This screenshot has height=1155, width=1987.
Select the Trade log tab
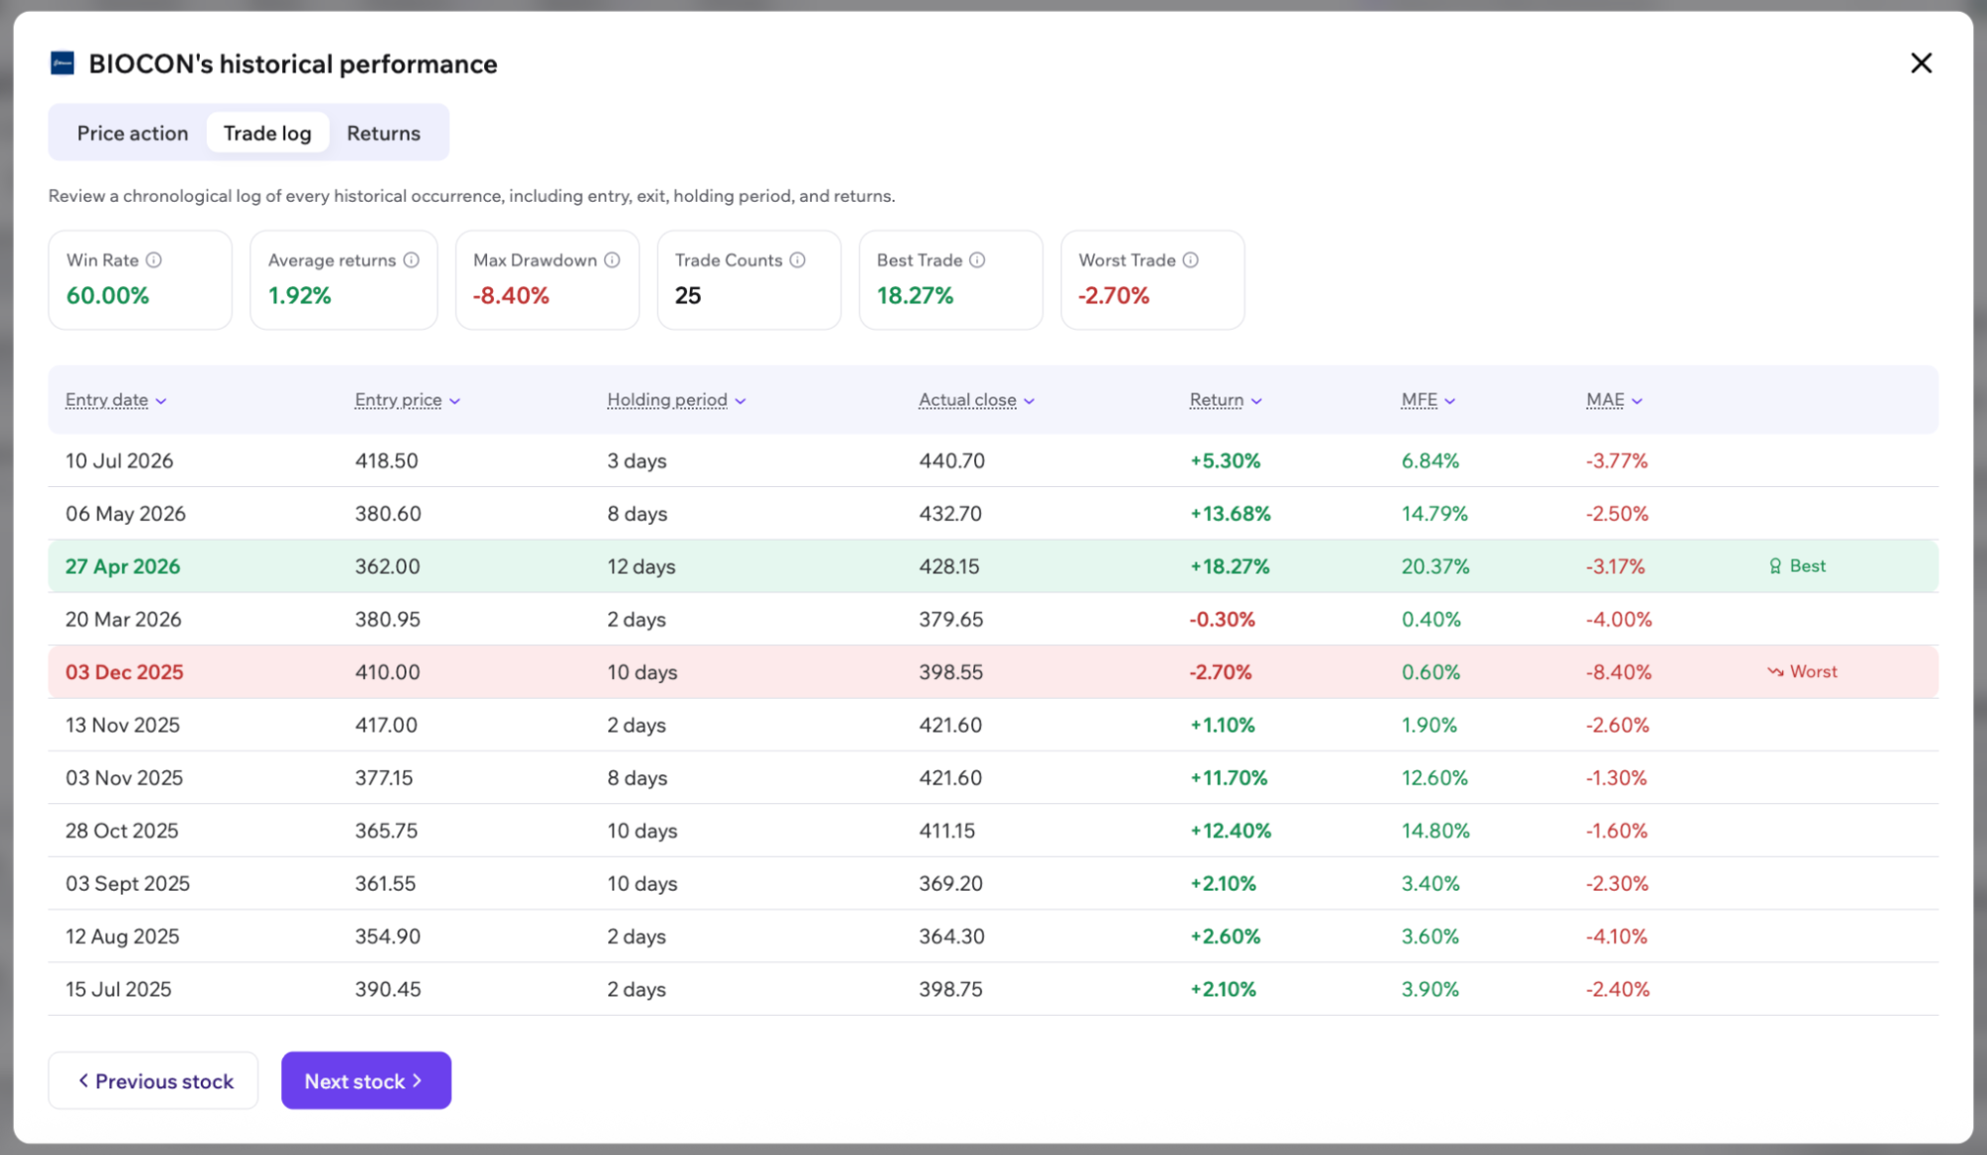pos(267,133)
